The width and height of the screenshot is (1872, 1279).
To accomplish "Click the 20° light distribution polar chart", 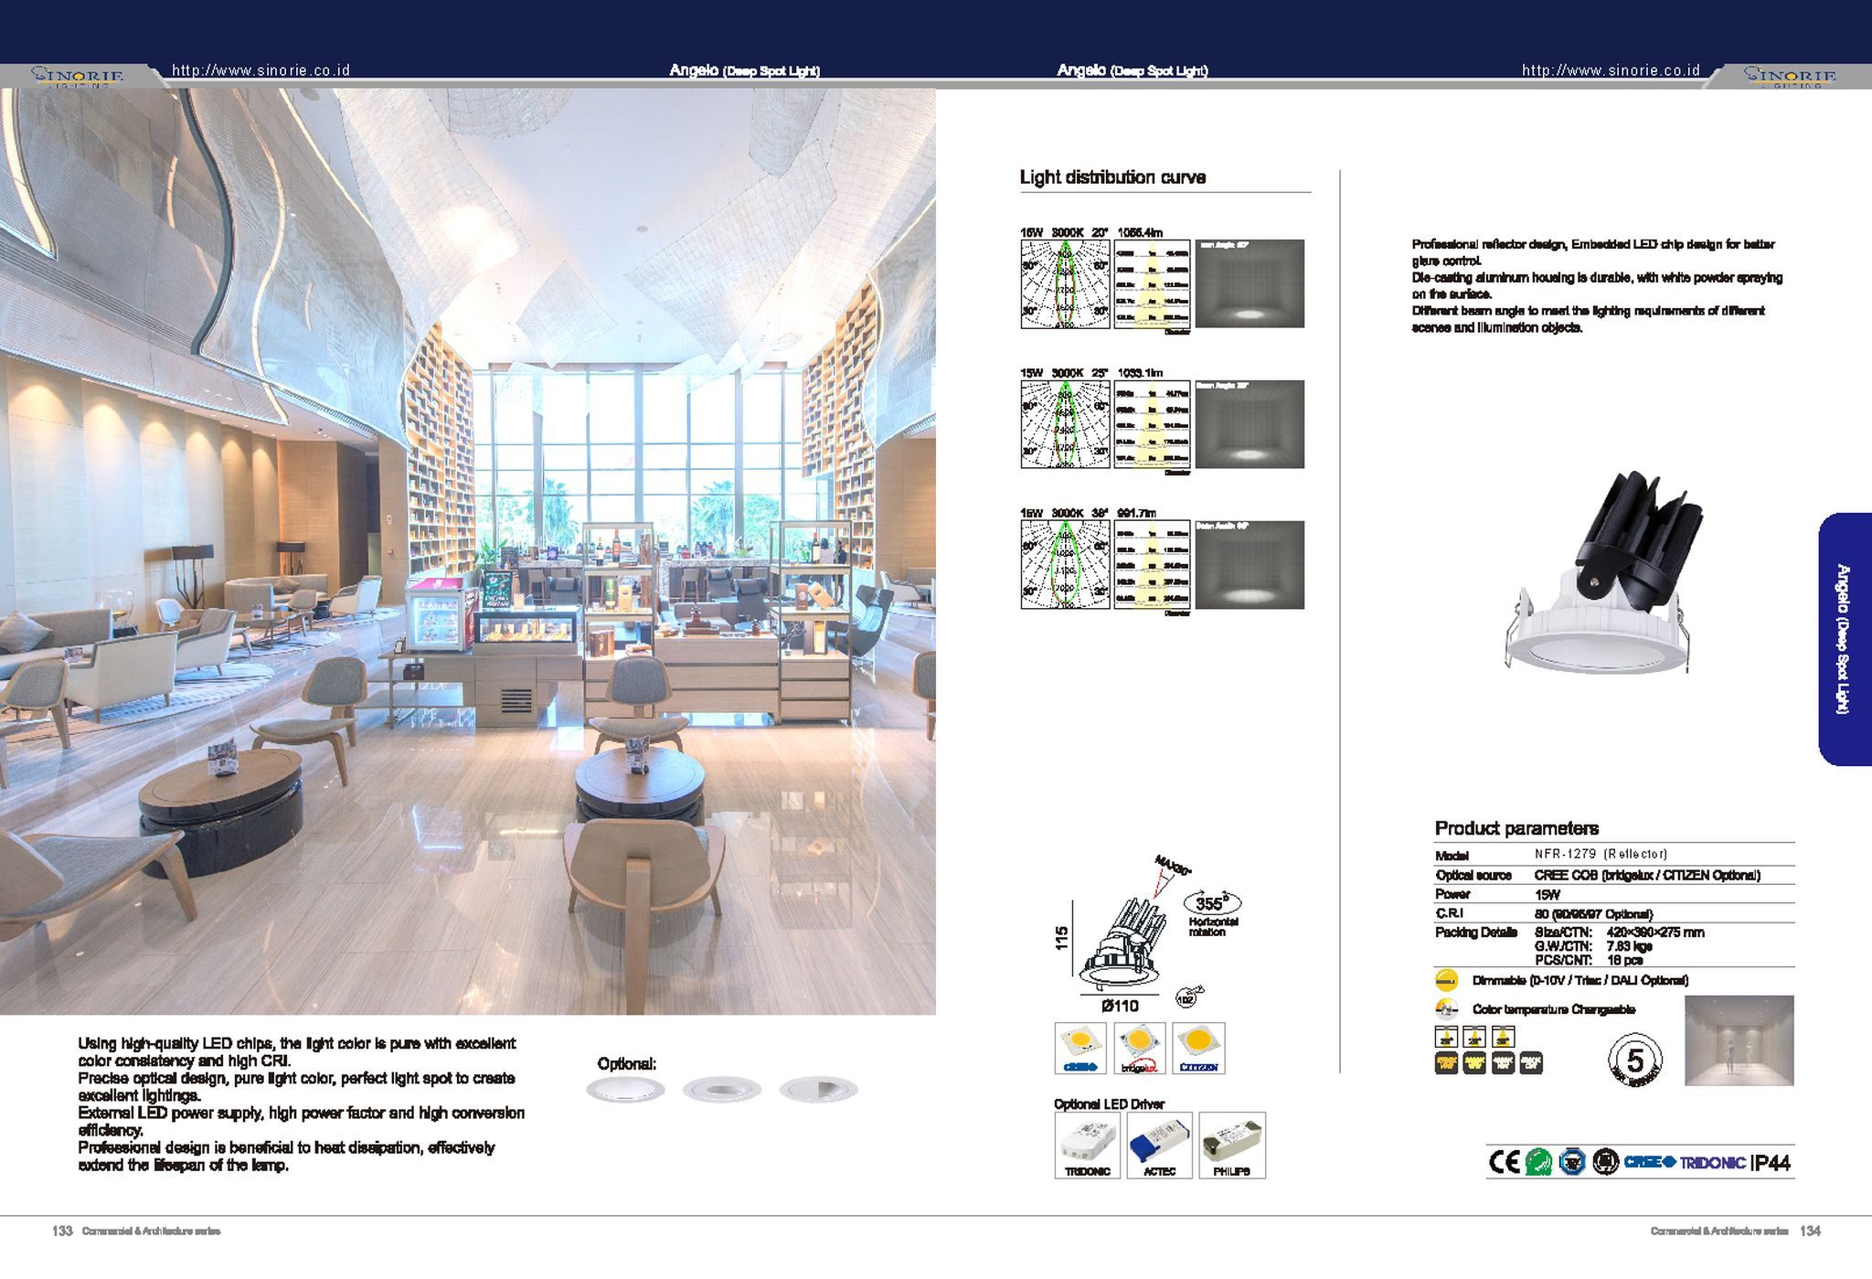I will coord(1065,284).
